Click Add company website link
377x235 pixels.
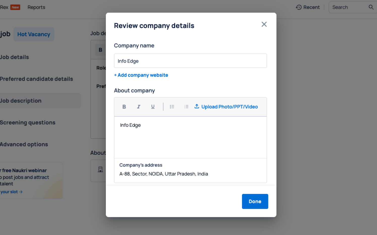click(141, 75)
